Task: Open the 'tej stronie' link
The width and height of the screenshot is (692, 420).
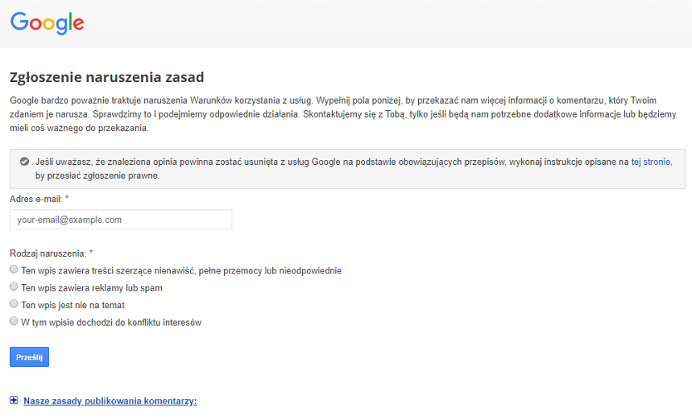Action: pyautogui.click(x=651, y=162)
